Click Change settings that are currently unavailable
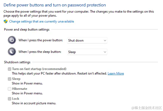Screen dimensions: 163x111 pos(42,21)
